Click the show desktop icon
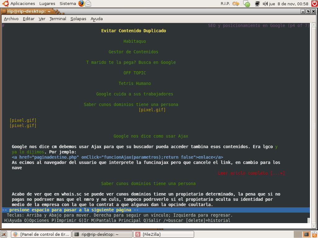This screenshot has width=318, height=238. 4,234
